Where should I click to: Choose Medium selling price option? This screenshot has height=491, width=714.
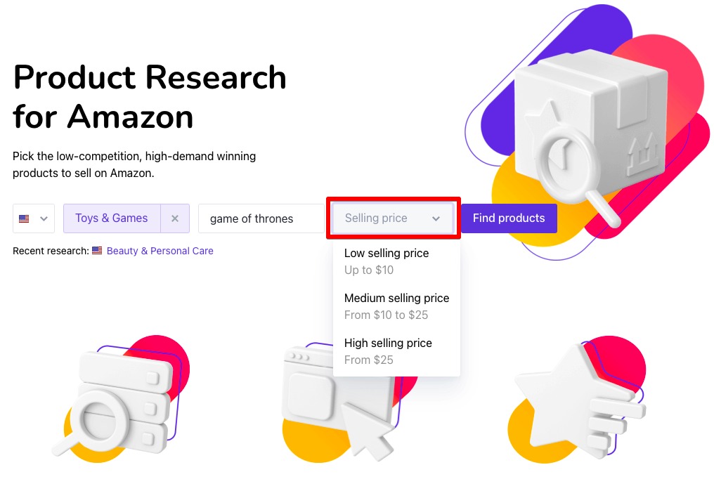396,306
